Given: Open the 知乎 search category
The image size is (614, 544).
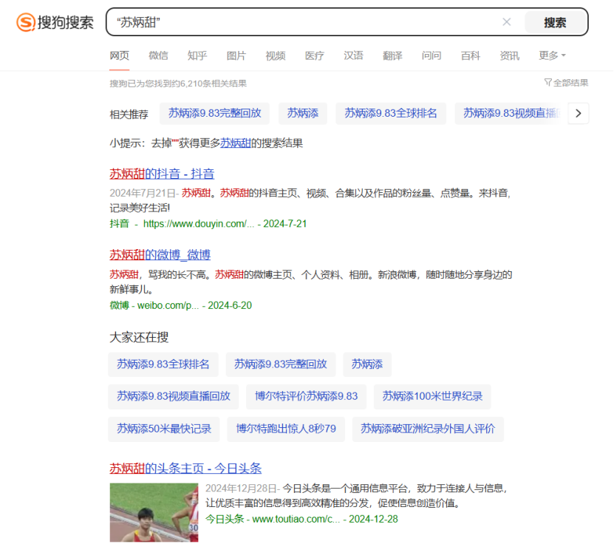Looking at the screenshot, I should (197, 55).
